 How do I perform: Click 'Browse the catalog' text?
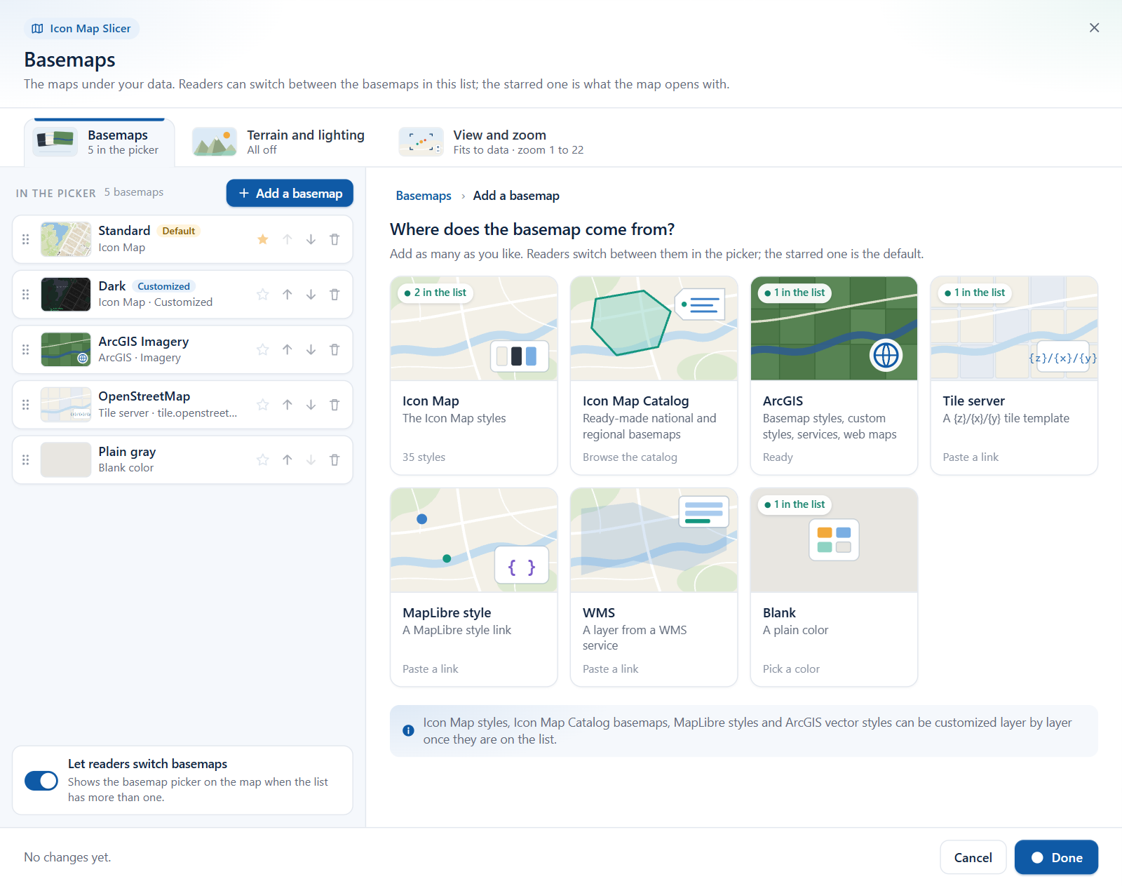(630, 457)
